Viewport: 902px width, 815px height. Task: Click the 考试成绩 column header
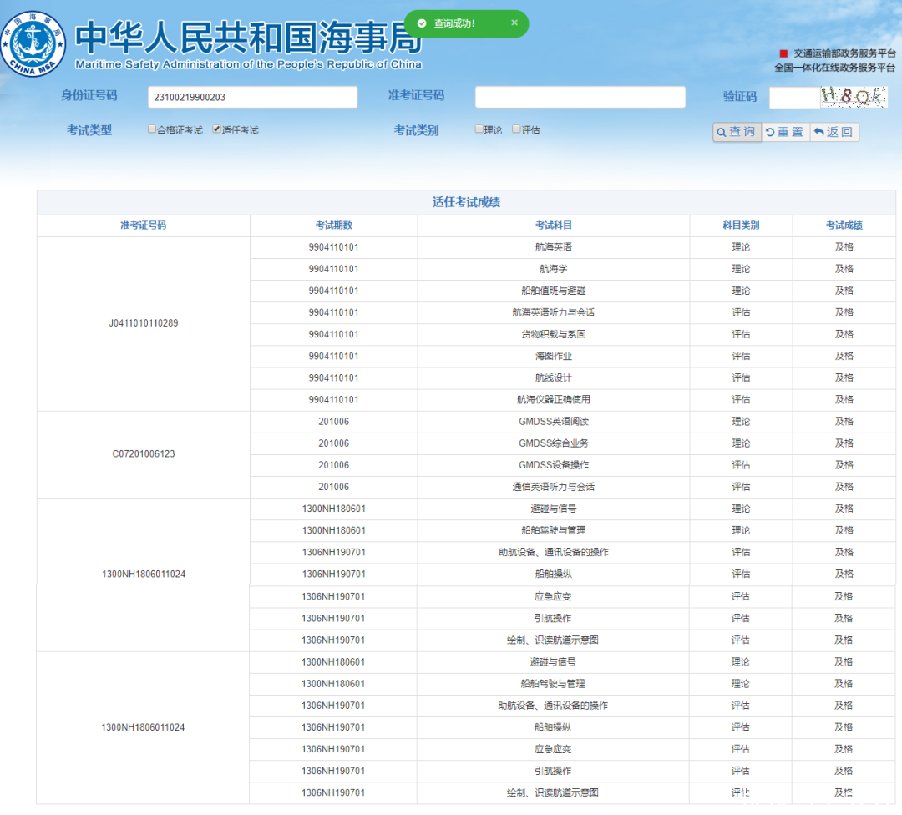pyautogui.click(x=843, y=225)
